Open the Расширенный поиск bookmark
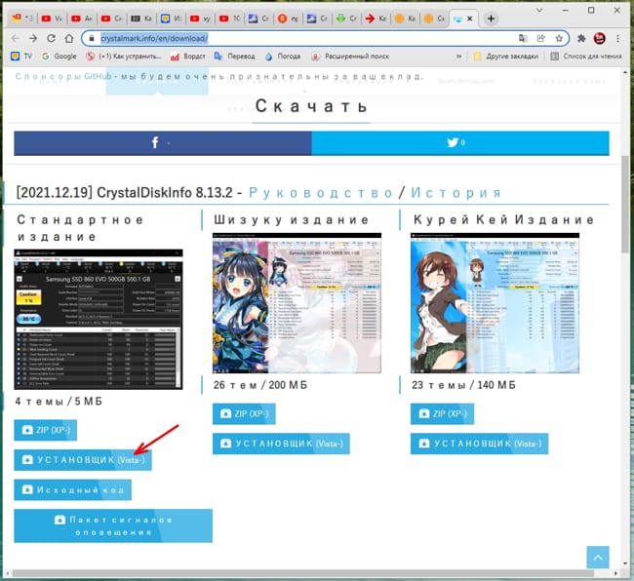The image size is (634, 581). (350, 57)
